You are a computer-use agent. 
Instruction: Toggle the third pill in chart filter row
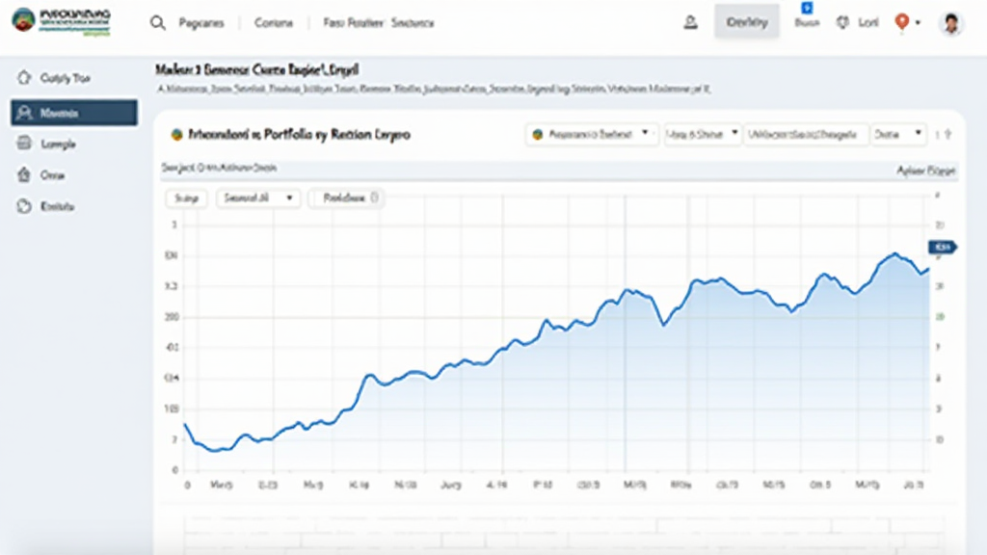pos(349,198)
